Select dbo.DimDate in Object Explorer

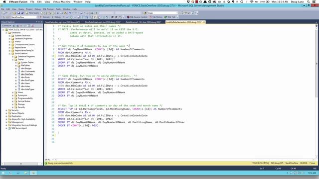(26, 75)
